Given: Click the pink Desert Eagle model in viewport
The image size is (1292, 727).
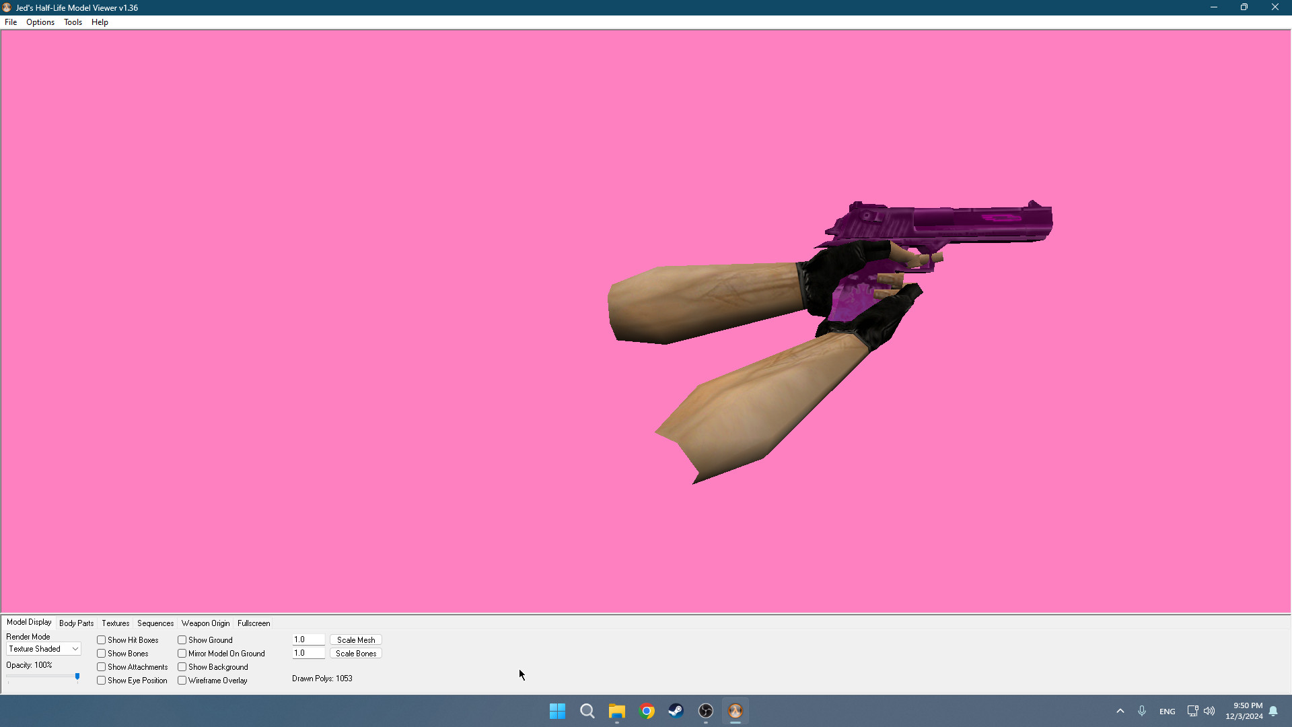Looking at the screenshot, I should (x=942, y=226).
